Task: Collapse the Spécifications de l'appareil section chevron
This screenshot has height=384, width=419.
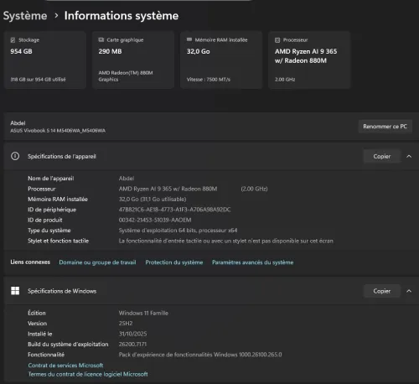Action: click(x=409, y=156)
